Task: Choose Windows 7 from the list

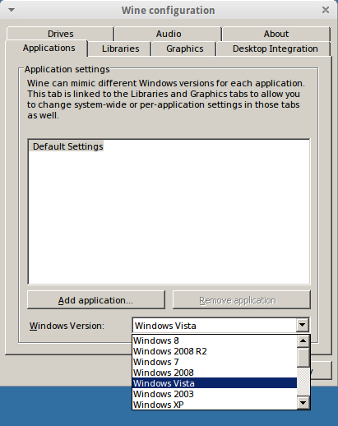Action: coord(215,362)
